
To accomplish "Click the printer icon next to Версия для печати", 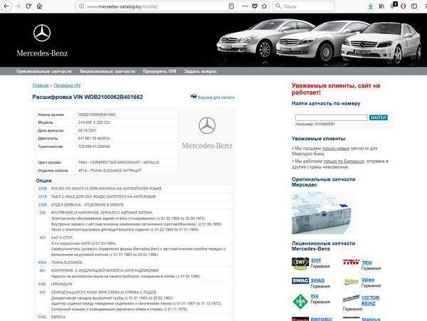I will click(x=194, y=96).
